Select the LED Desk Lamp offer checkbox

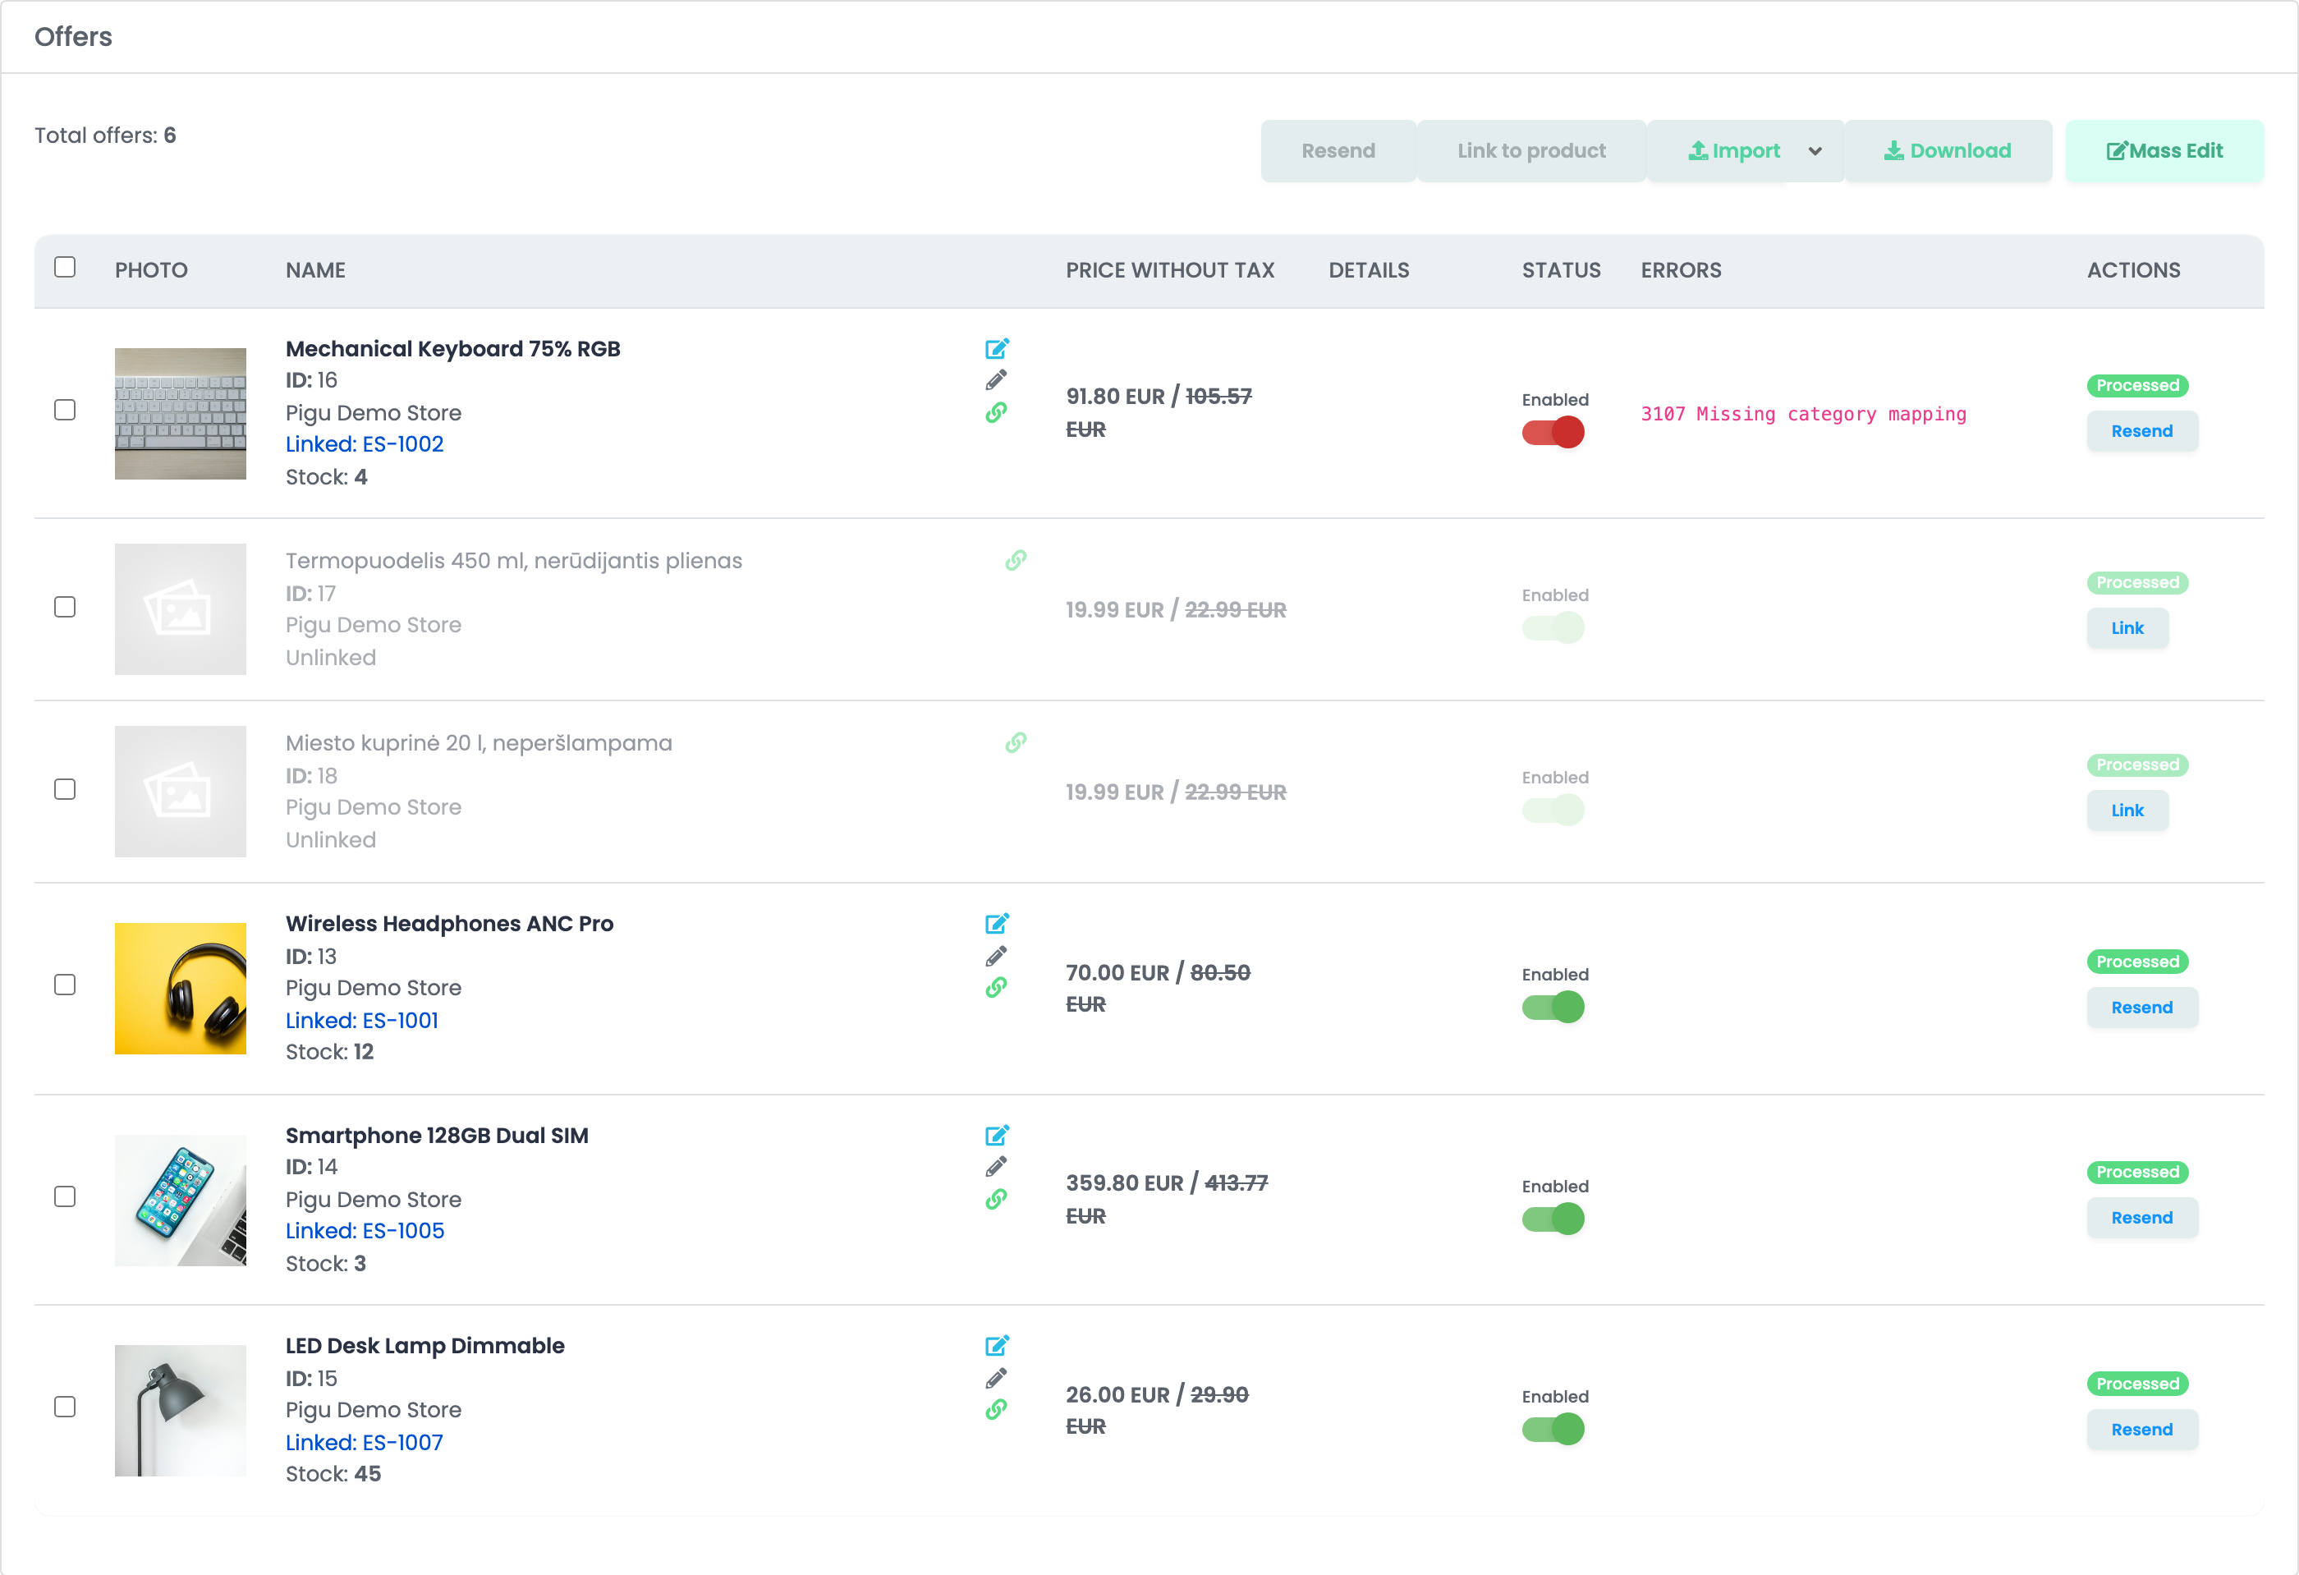(x=66, y=1407)
